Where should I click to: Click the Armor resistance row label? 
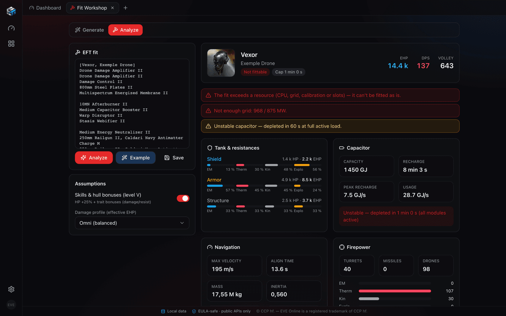point(214,180)
